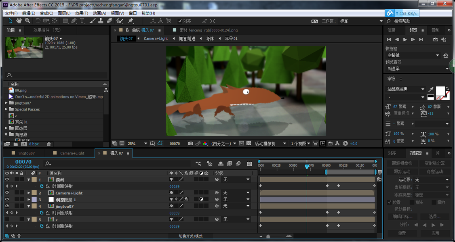The height and width of the screenshot is (242, 455).
Task: Click 切换开关/模式 at timeline bottom
Action: point(191,236)
